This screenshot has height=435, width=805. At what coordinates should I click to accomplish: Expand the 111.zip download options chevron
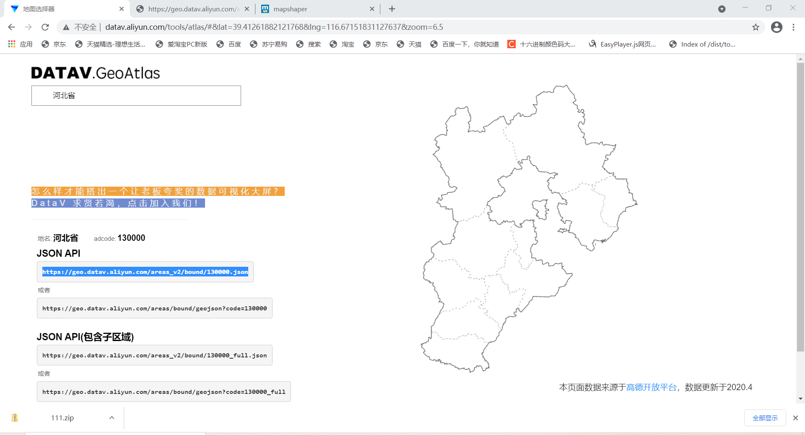pyautogui.click(x=112, y=418)
